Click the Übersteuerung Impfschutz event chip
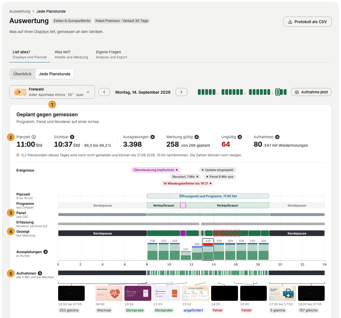The width and height of the screenshot is (341, 318). (156, 170)
